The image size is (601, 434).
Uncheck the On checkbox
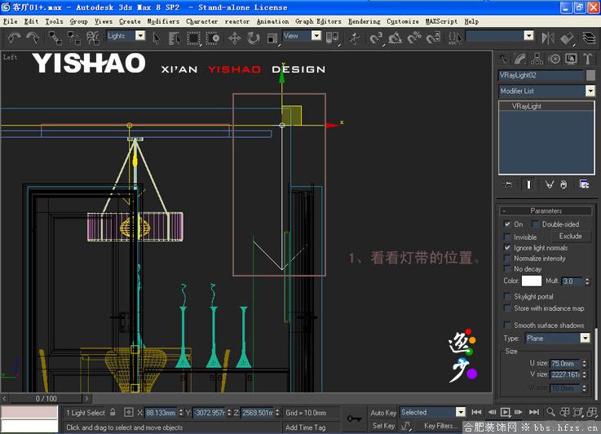pos(507,224)
